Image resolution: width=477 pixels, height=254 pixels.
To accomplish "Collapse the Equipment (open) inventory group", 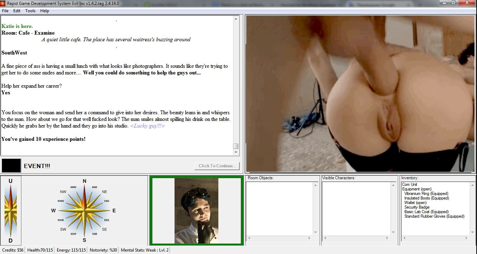I will coord(416,189).
